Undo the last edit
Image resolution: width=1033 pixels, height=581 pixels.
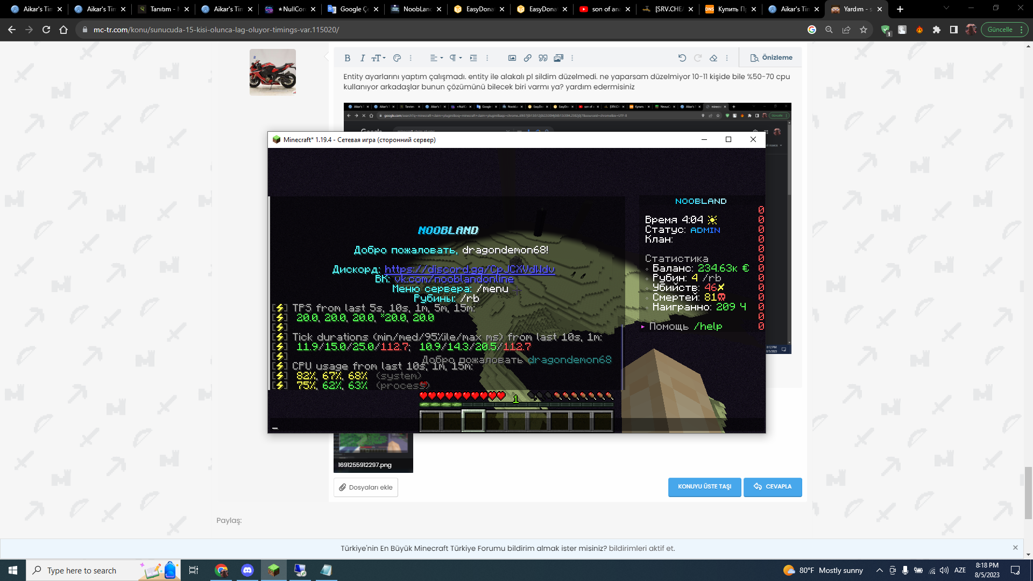pos(682,58)
